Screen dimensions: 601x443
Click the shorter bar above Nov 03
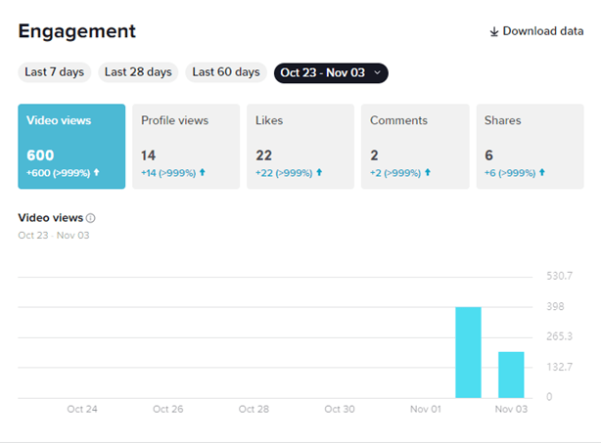tap(511, 375)
